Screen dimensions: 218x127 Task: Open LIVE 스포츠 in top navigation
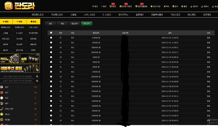(x=90, y=15)
